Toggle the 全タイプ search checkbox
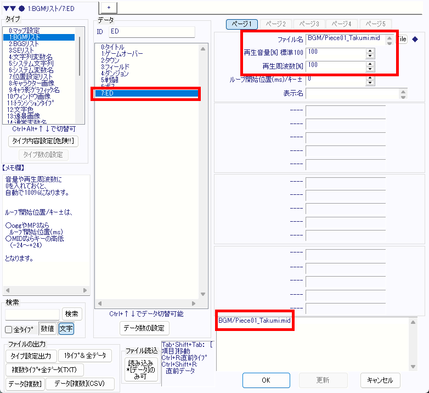The image size is (429, 393). [9, 329]
